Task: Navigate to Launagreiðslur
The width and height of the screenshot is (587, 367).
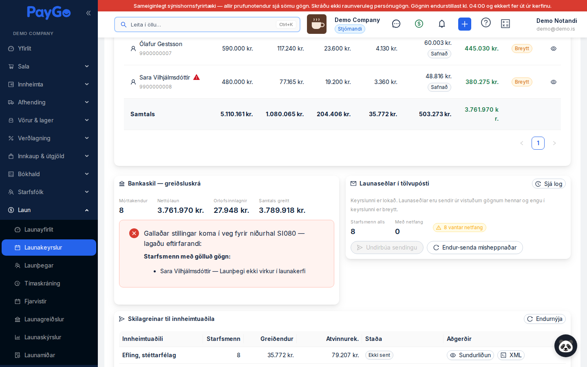Action: [49, 319]
